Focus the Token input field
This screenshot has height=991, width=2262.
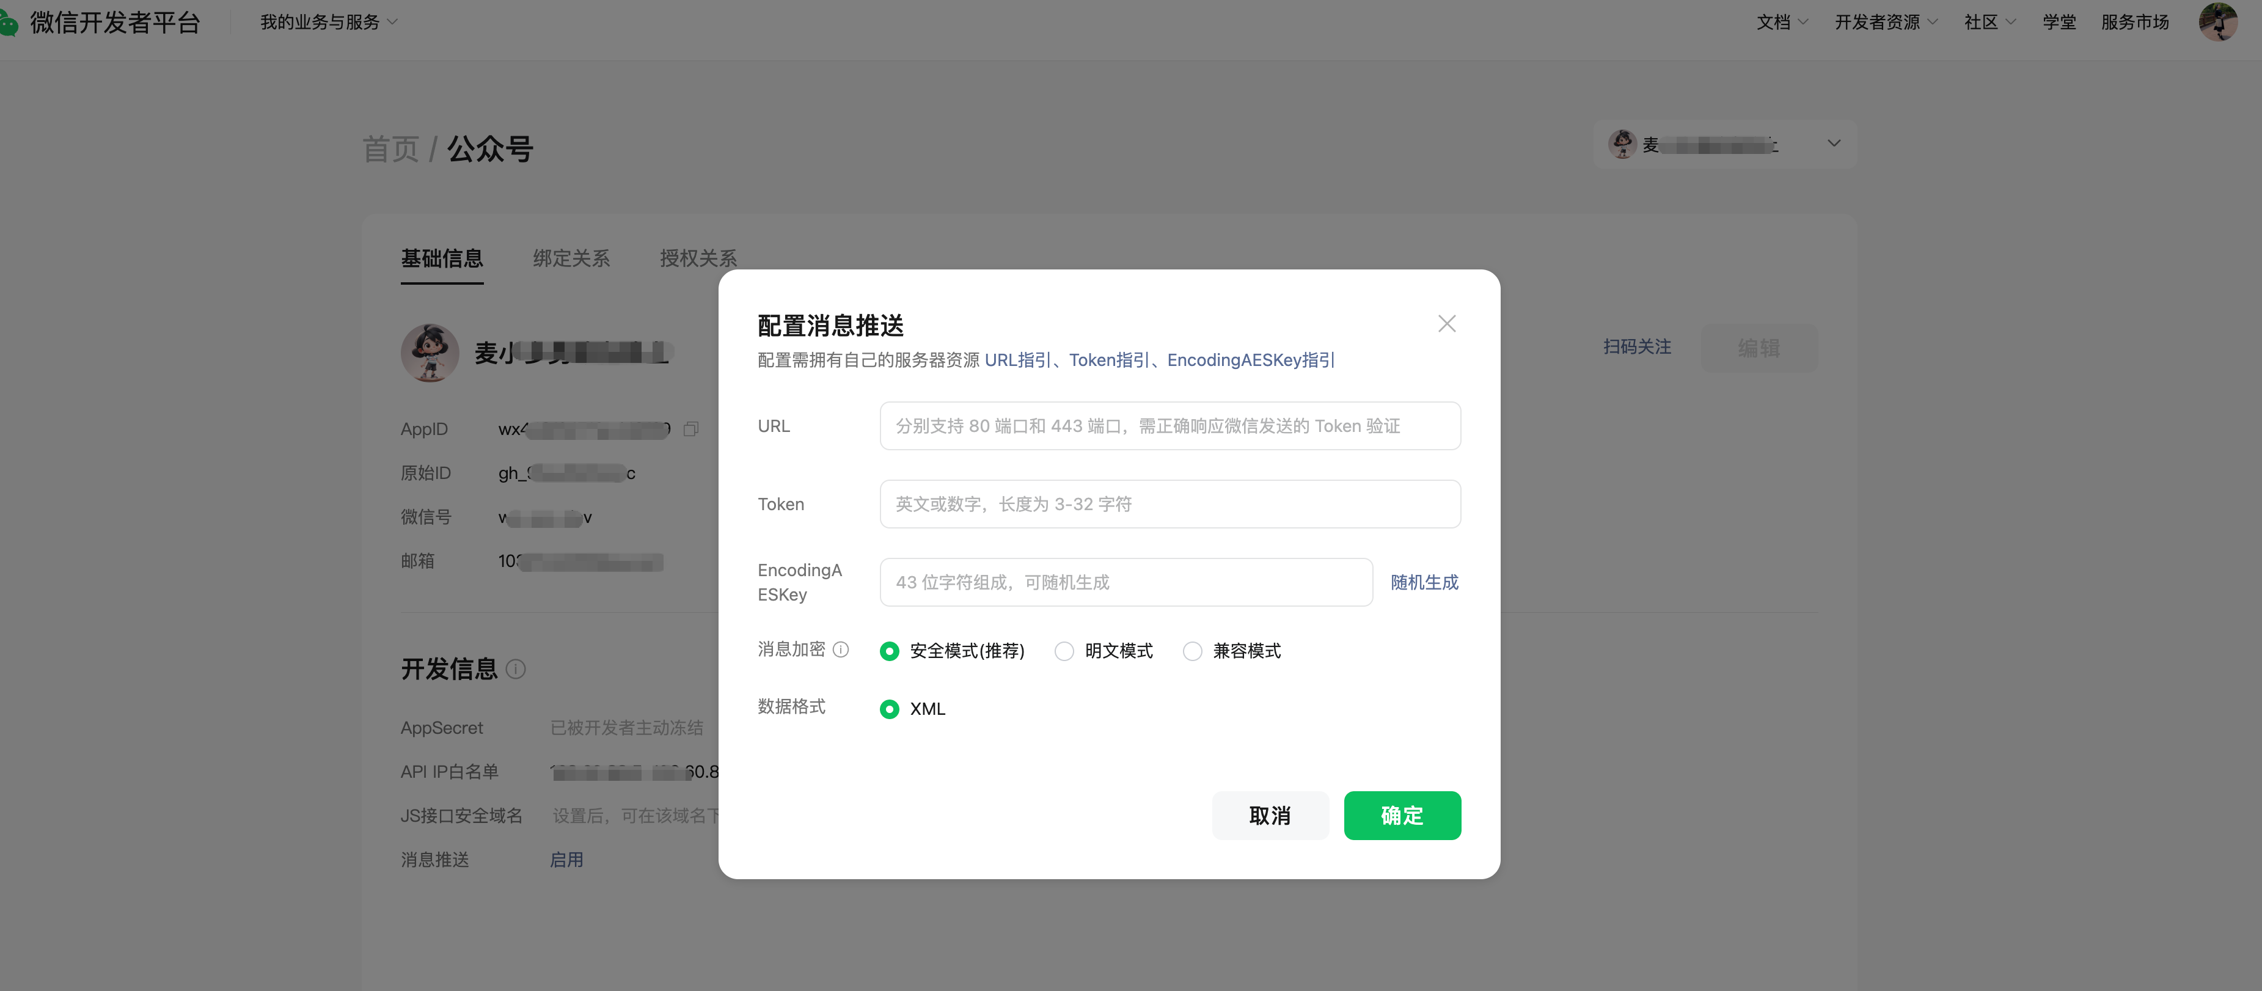(1169, 504)
